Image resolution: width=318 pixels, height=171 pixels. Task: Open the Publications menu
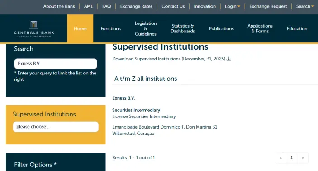(x=221, y=28)
